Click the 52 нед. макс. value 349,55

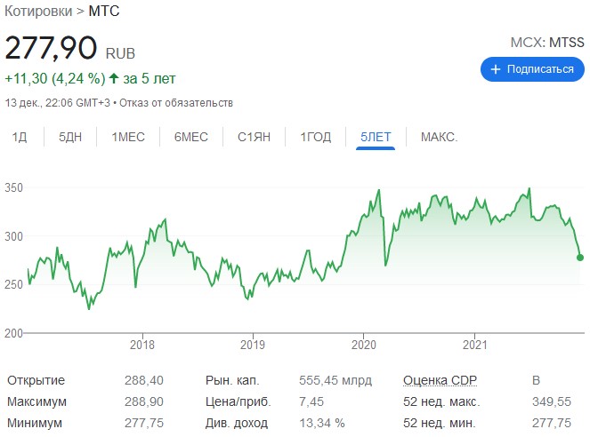(x=552, y=401)
